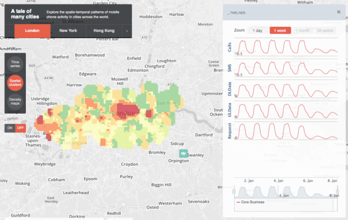Set zoom to 1 day

coord(258,31)
